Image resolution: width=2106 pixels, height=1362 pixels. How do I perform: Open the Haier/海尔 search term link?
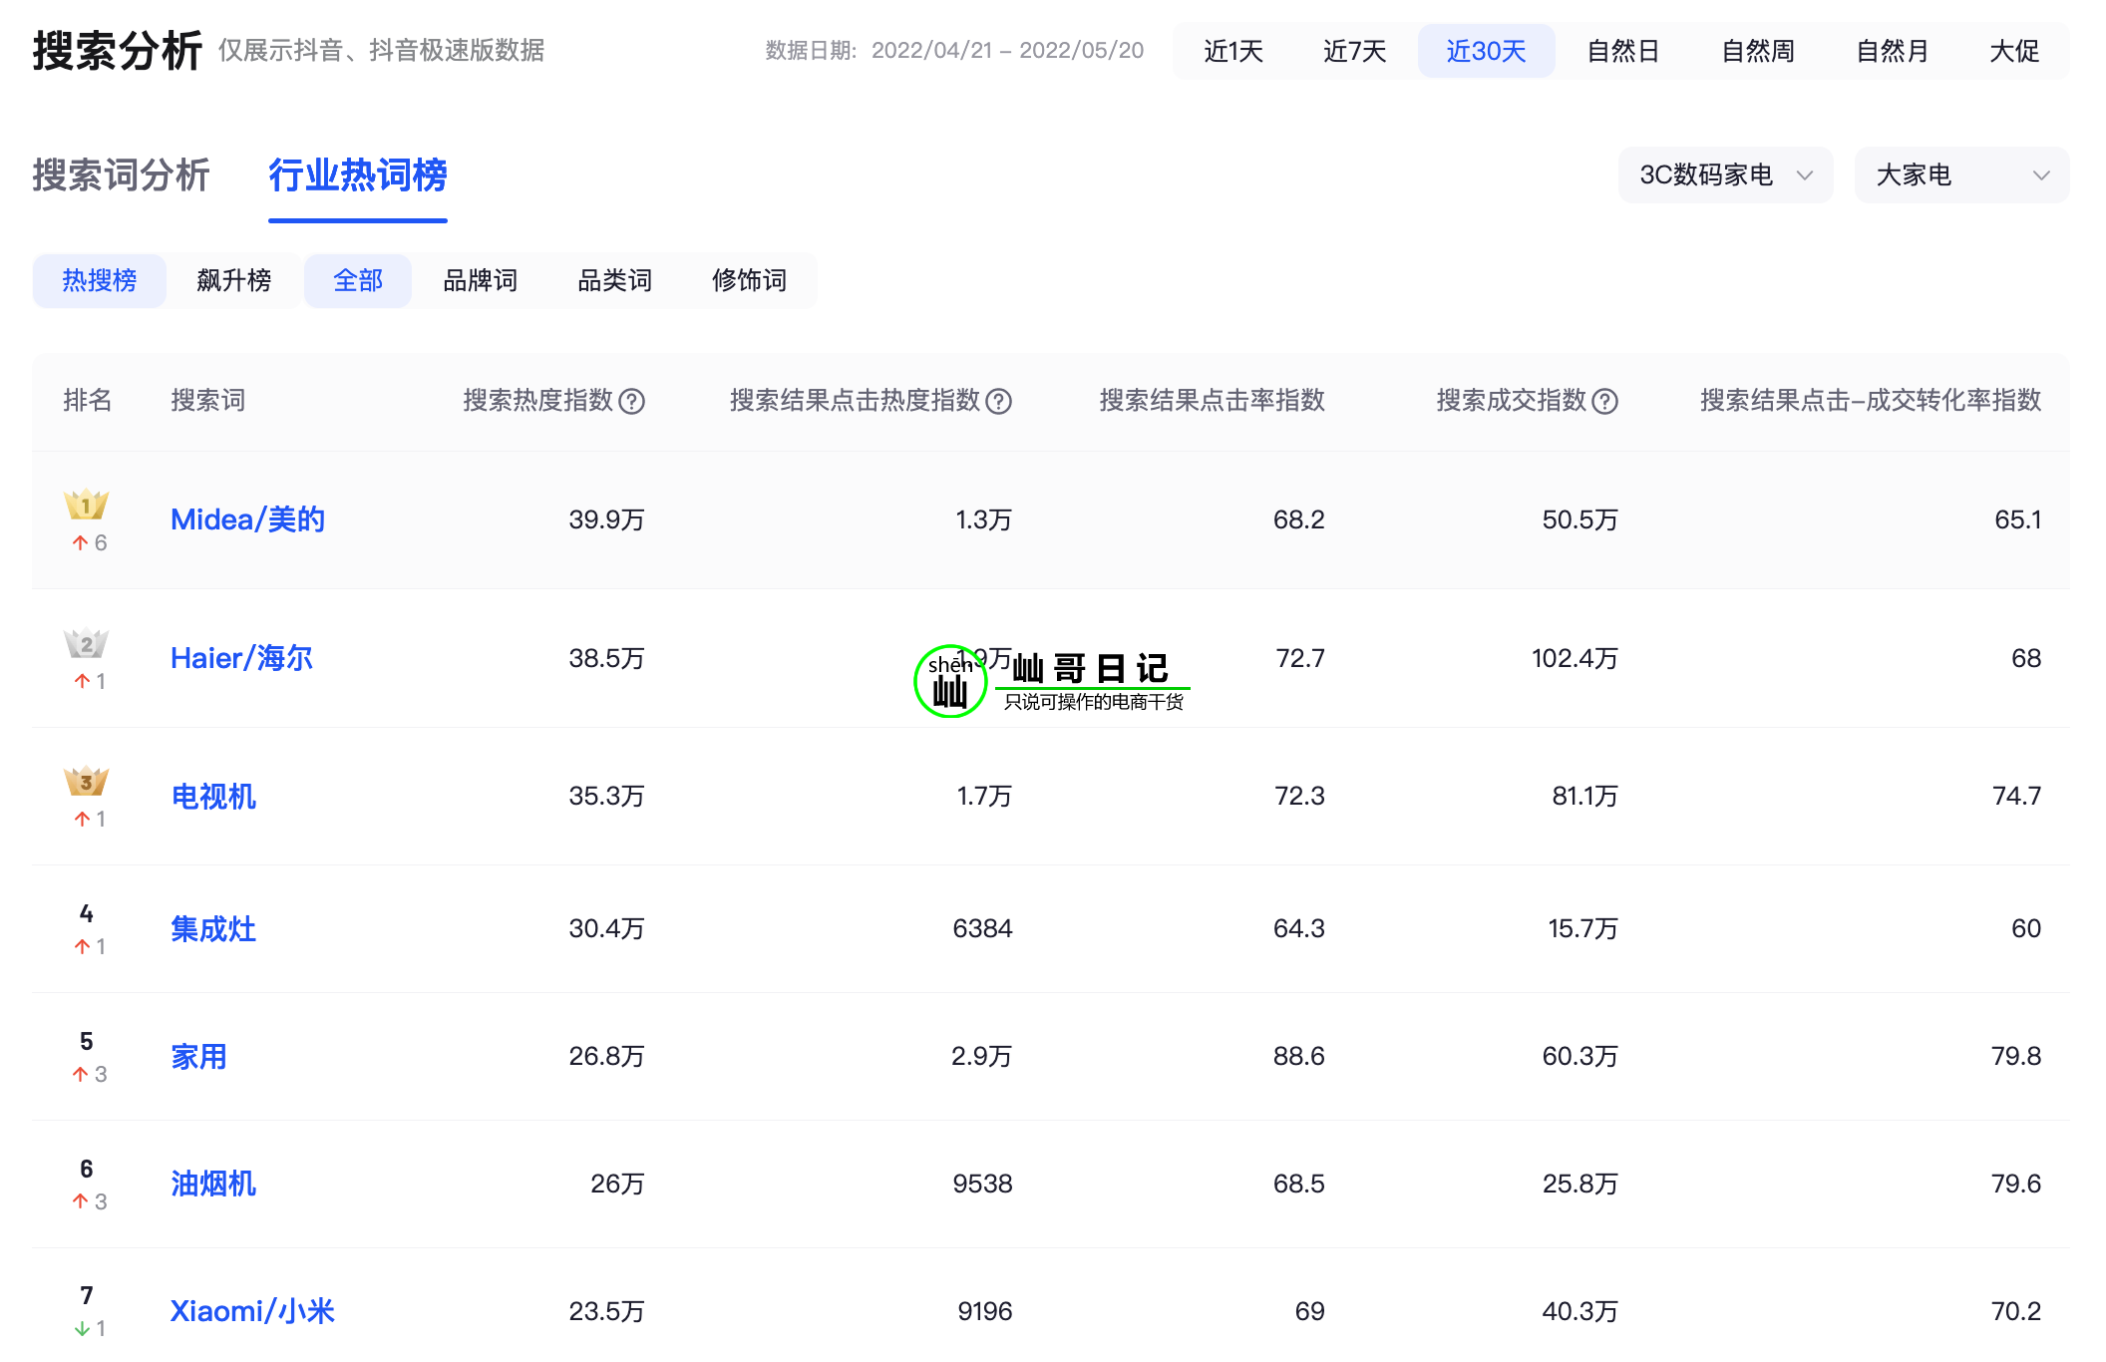click(241, 658)
